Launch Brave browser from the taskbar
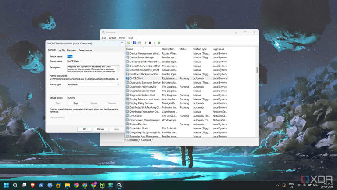The height and width of the screenshot is (190, 337). coord(32,185)
